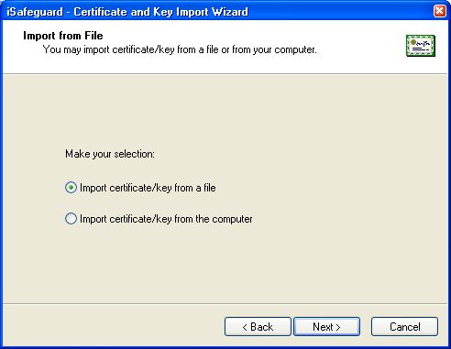This screenshot has height=349, width=451.
Task: Click the label 'Import certificate/key from the computer'
Action: pyautogui.click(x=166, y=219)
